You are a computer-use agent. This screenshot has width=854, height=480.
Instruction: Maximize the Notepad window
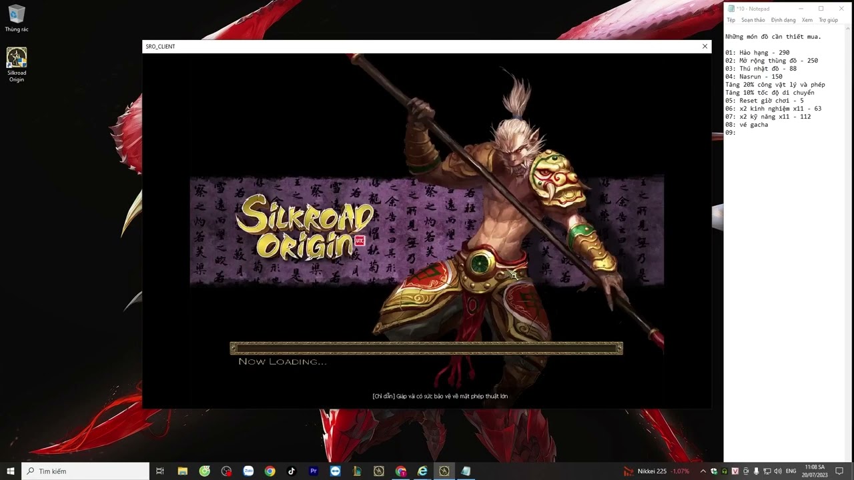point(821,9)
